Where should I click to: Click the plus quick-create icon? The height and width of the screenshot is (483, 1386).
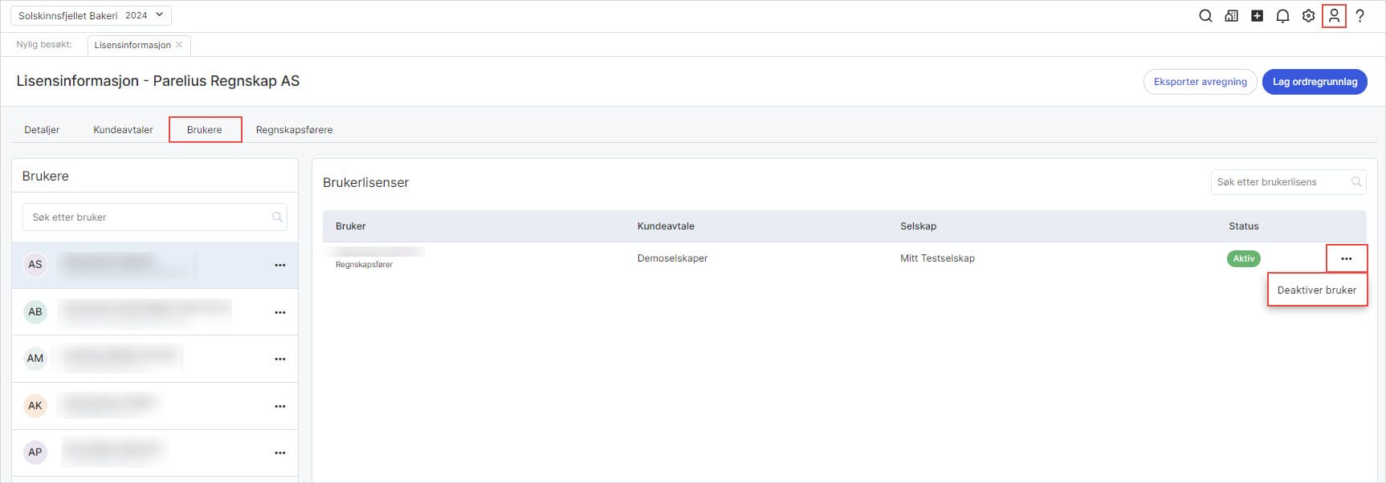(1257, 16)
